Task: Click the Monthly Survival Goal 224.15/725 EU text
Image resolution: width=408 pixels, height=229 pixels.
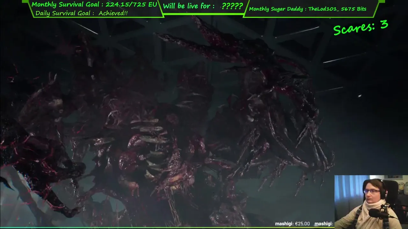Action: [x=94, y=4]
